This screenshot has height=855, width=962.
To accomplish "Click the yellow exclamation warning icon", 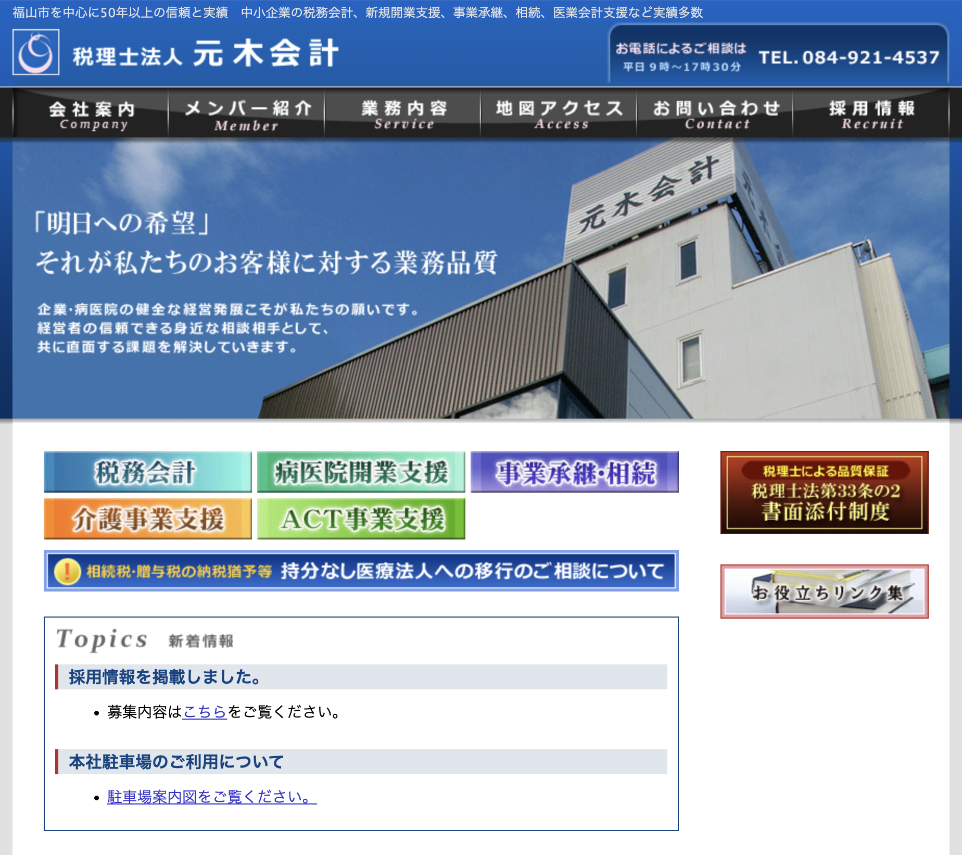I will [67, 571].
